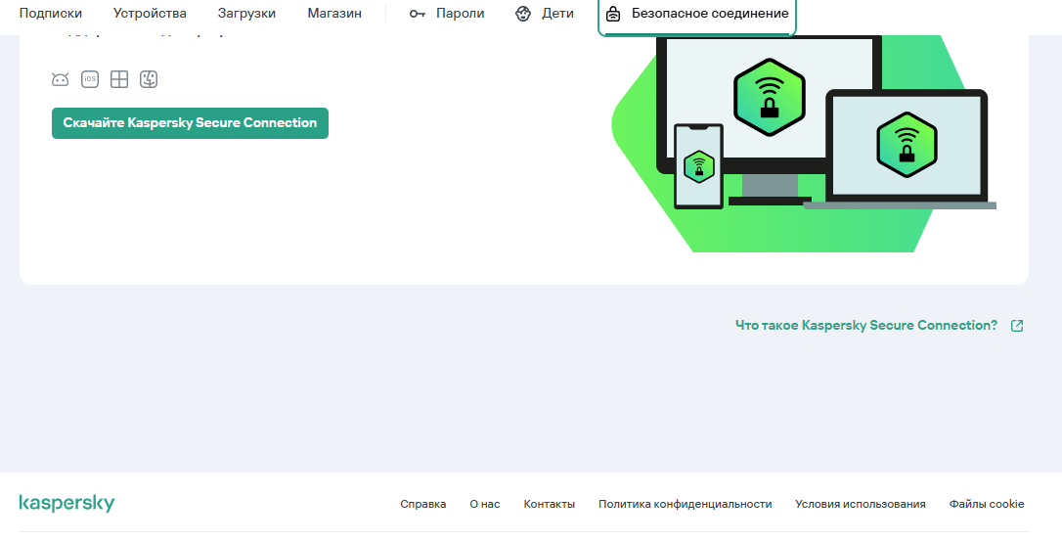Open Условия использования footer link

(x=861, y=504)
